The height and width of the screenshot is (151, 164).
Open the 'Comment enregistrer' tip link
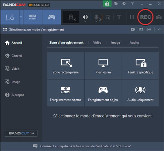pyautogui.click(x=86, y=146)
